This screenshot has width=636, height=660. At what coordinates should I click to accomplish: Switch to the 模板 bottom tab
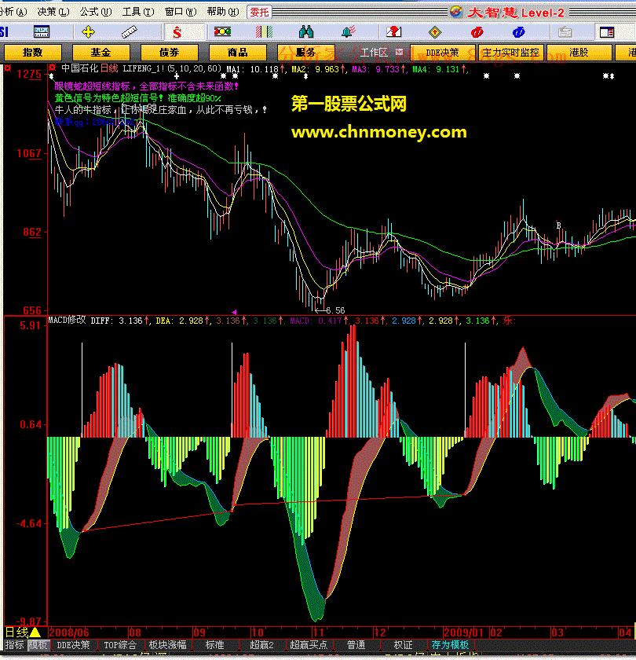[38, 645]
